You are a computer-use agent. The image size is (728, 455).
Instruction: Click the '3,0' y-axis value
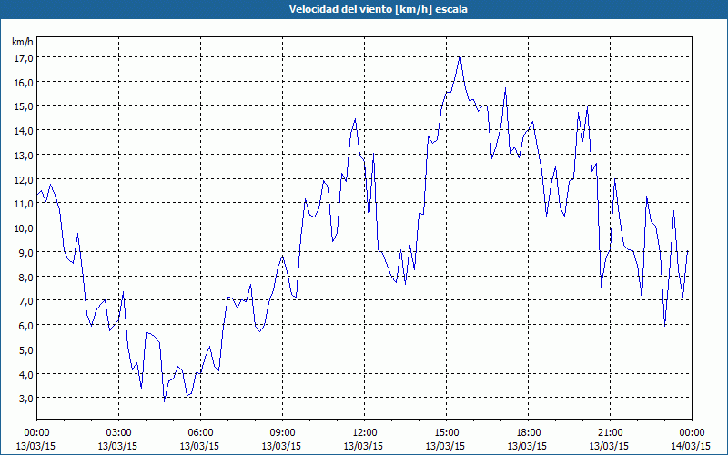(25, 399)
